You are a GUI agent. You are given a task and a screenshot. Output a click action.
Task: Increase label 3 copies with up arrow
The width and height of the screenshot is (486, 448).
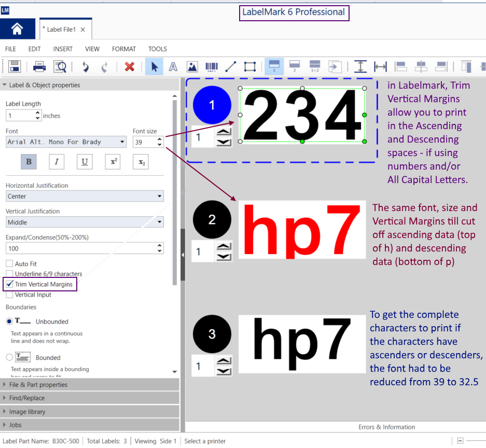[224, 361]
